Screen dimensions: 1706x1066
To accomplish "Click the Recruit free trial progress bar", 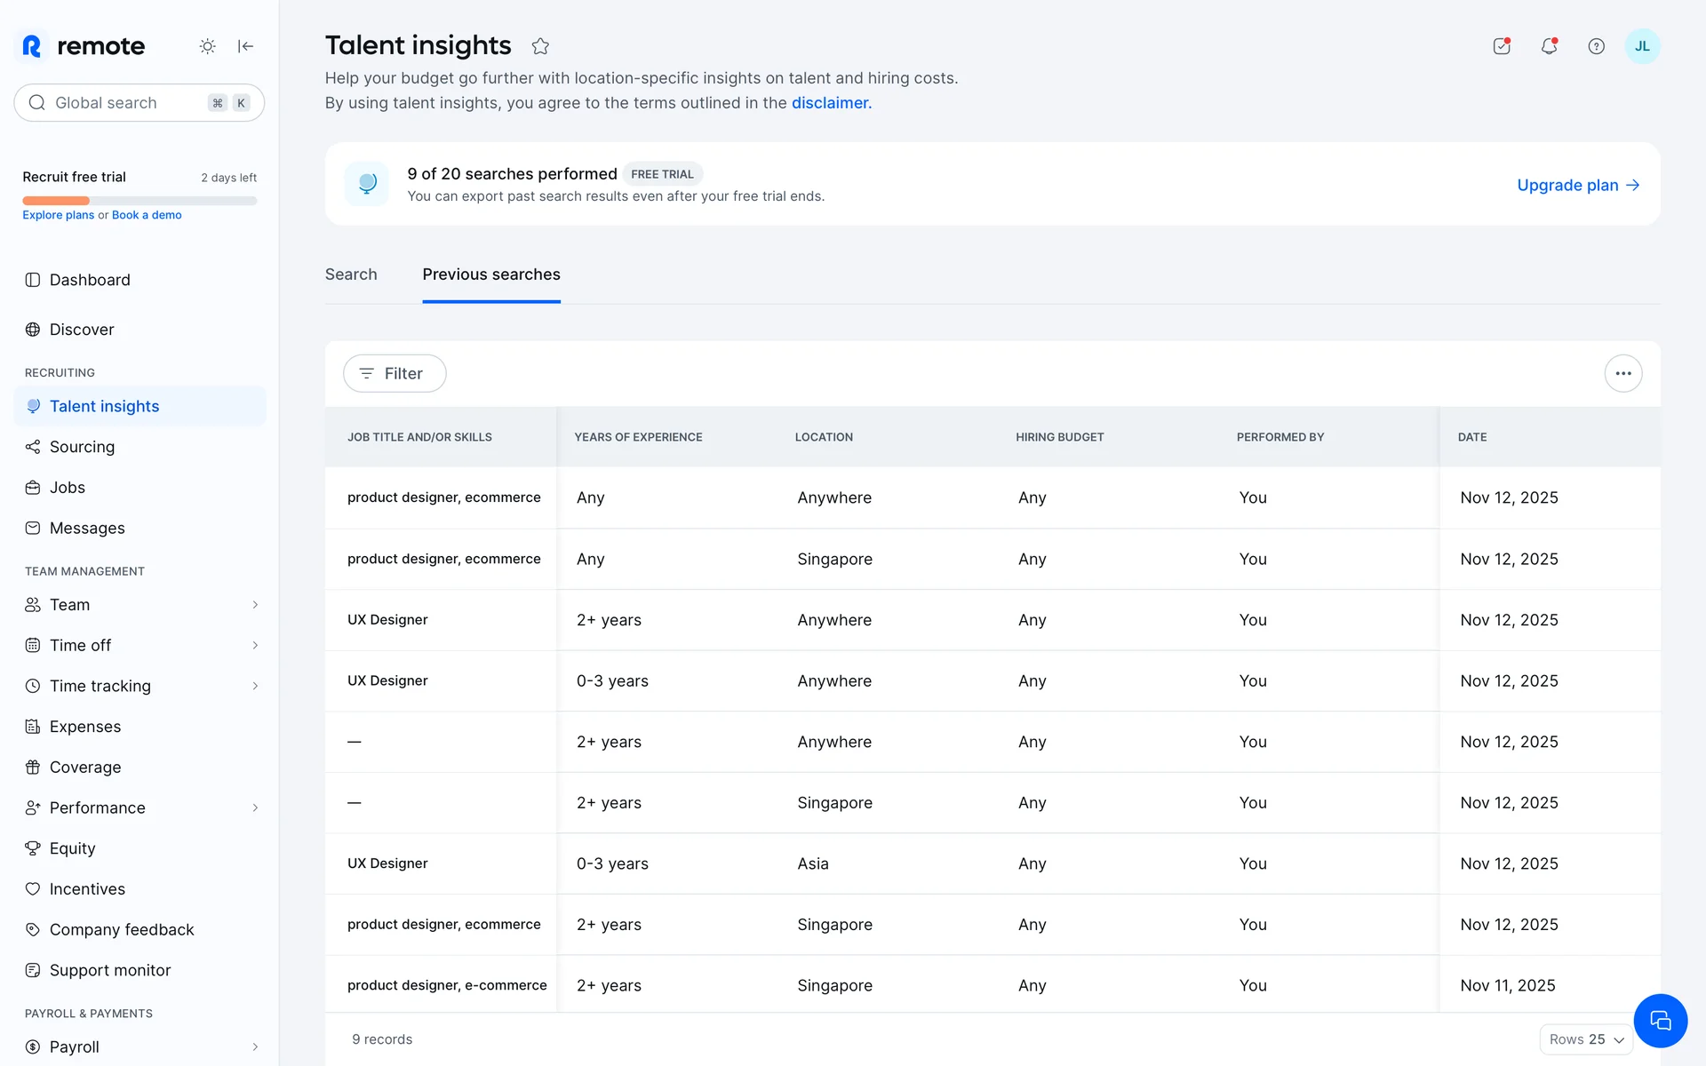I will [x=140, y=201].
